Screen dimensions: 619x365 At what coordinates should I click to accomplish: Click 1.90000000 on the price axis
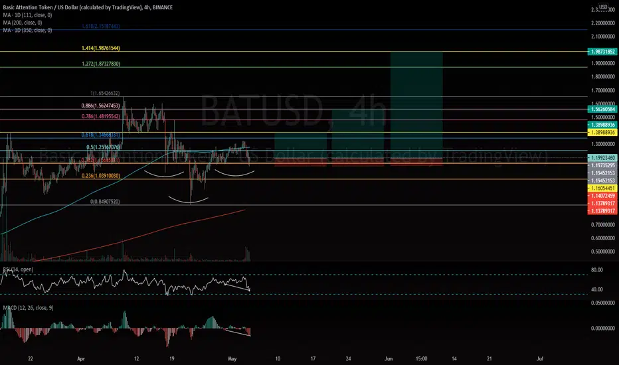tap(603, 63)
